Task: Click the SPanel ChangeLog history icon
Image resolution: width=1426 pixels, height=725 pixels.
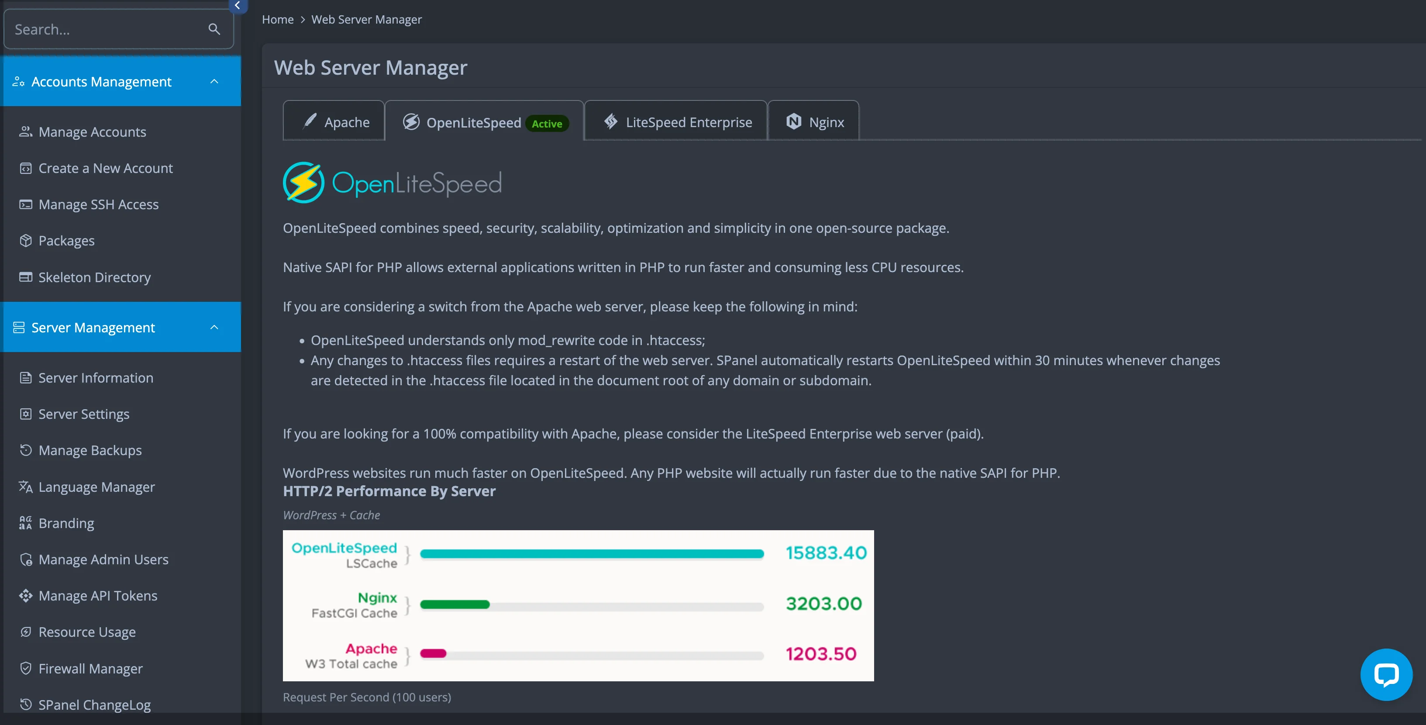Action: point(25,704)
